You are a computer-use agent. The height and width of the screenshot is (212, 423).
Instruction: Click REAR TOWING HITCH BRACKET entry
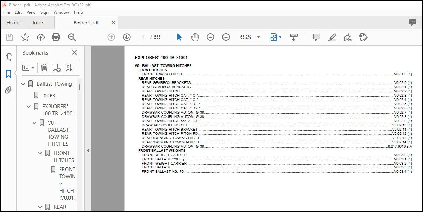click(277, 129)
